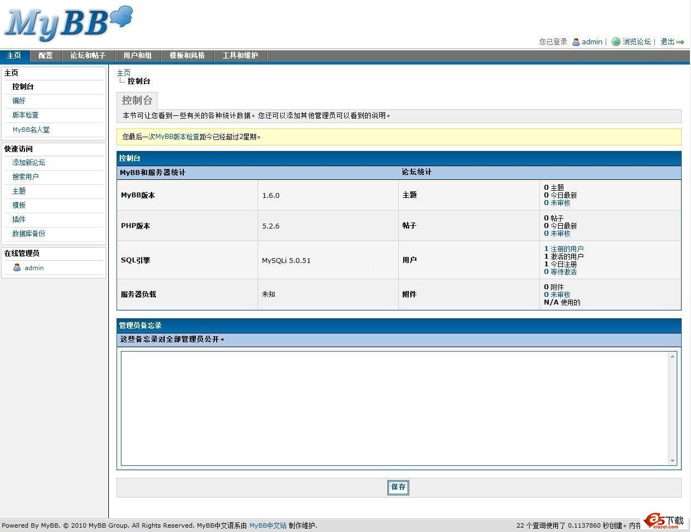
Task: Select the 模板和风格 tab
Action: (x=187, y=56)
